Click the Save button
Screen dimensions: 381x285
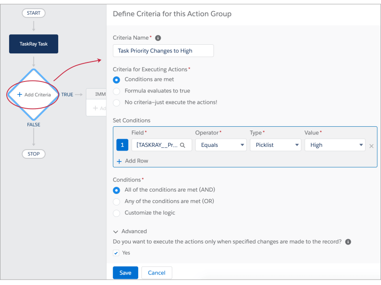[x=125, y=273]
